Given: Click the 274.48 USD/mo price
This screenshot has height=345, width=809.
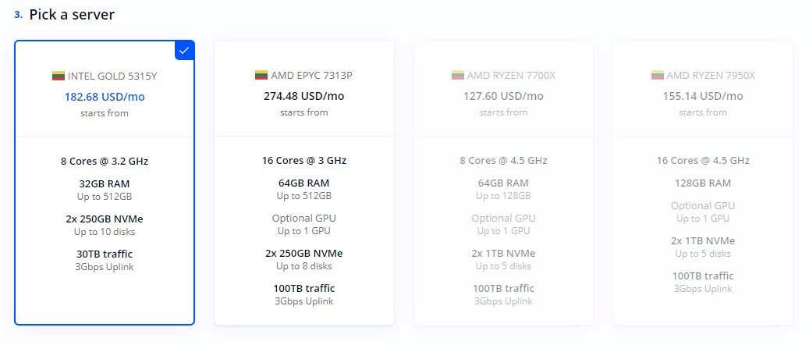Looking at the screenshot, I should [304, 97].
